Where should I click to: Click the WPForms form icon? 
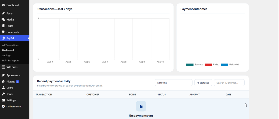[x=3, y=67]
